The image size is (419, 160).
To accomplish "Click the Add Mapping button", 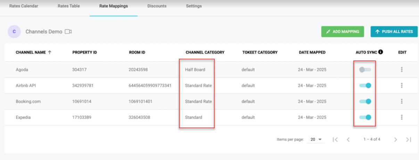I will coord(343,31).
